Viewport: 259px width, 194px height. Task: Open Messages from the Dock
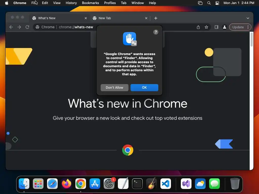pos(214,184)
